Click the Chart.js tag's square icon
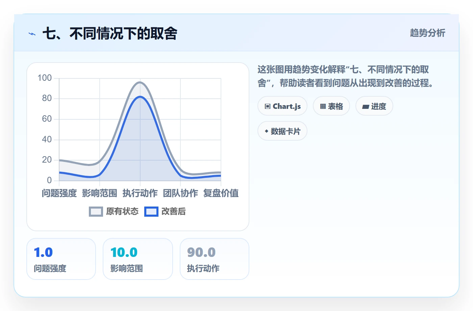473x311 pixels. (x=268, y=106)
